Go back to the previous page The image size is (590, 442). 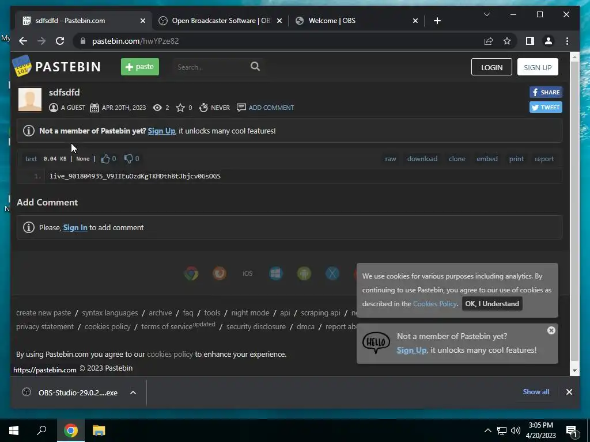(x=23, y=41)
